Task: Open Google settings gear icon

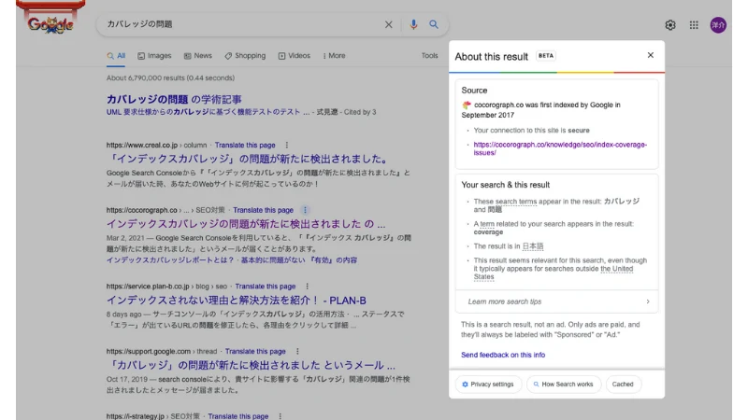Action: 670,25
